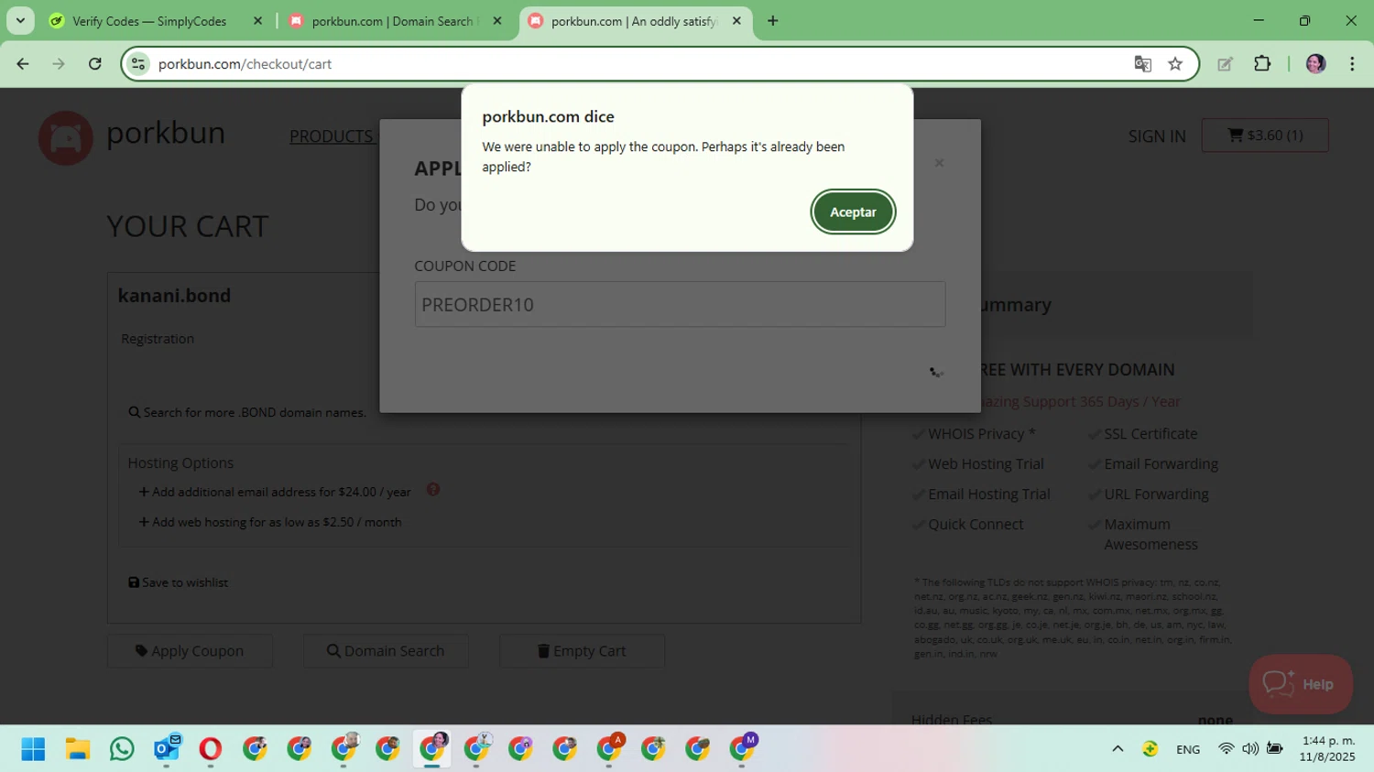Click the Web Hosting Trial feature text
This screenshot has height=772, width=1374.
(x=986, y=464)
